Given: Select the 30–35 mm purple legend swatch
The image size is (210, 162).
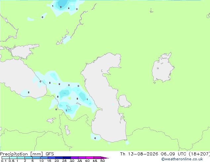Looking at the screenshot, I should coord(74,158).
